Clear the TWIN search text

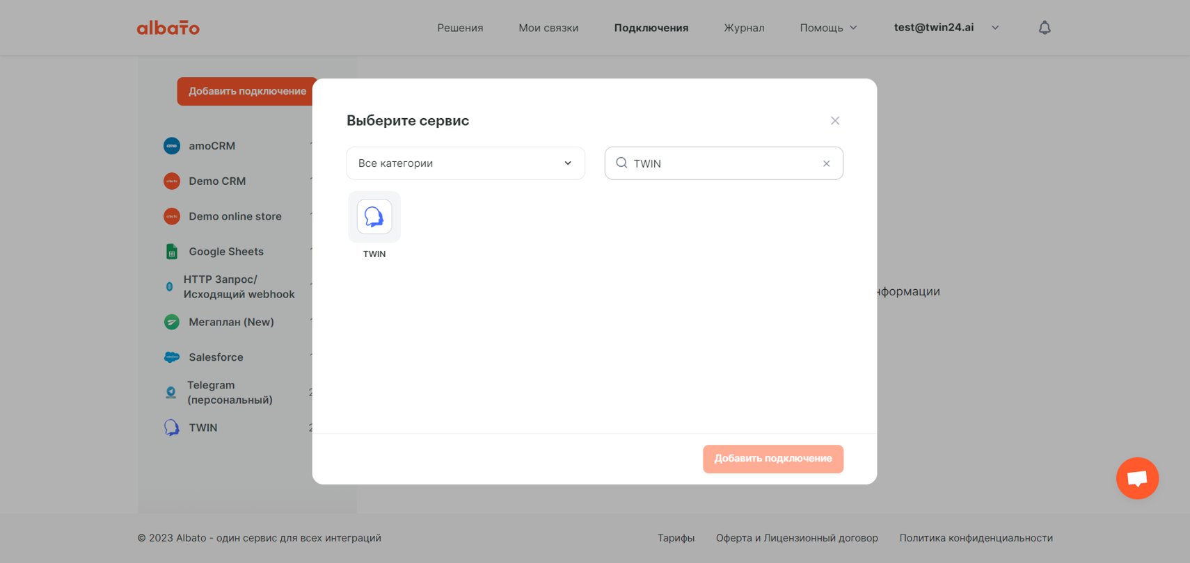(826, 163)
